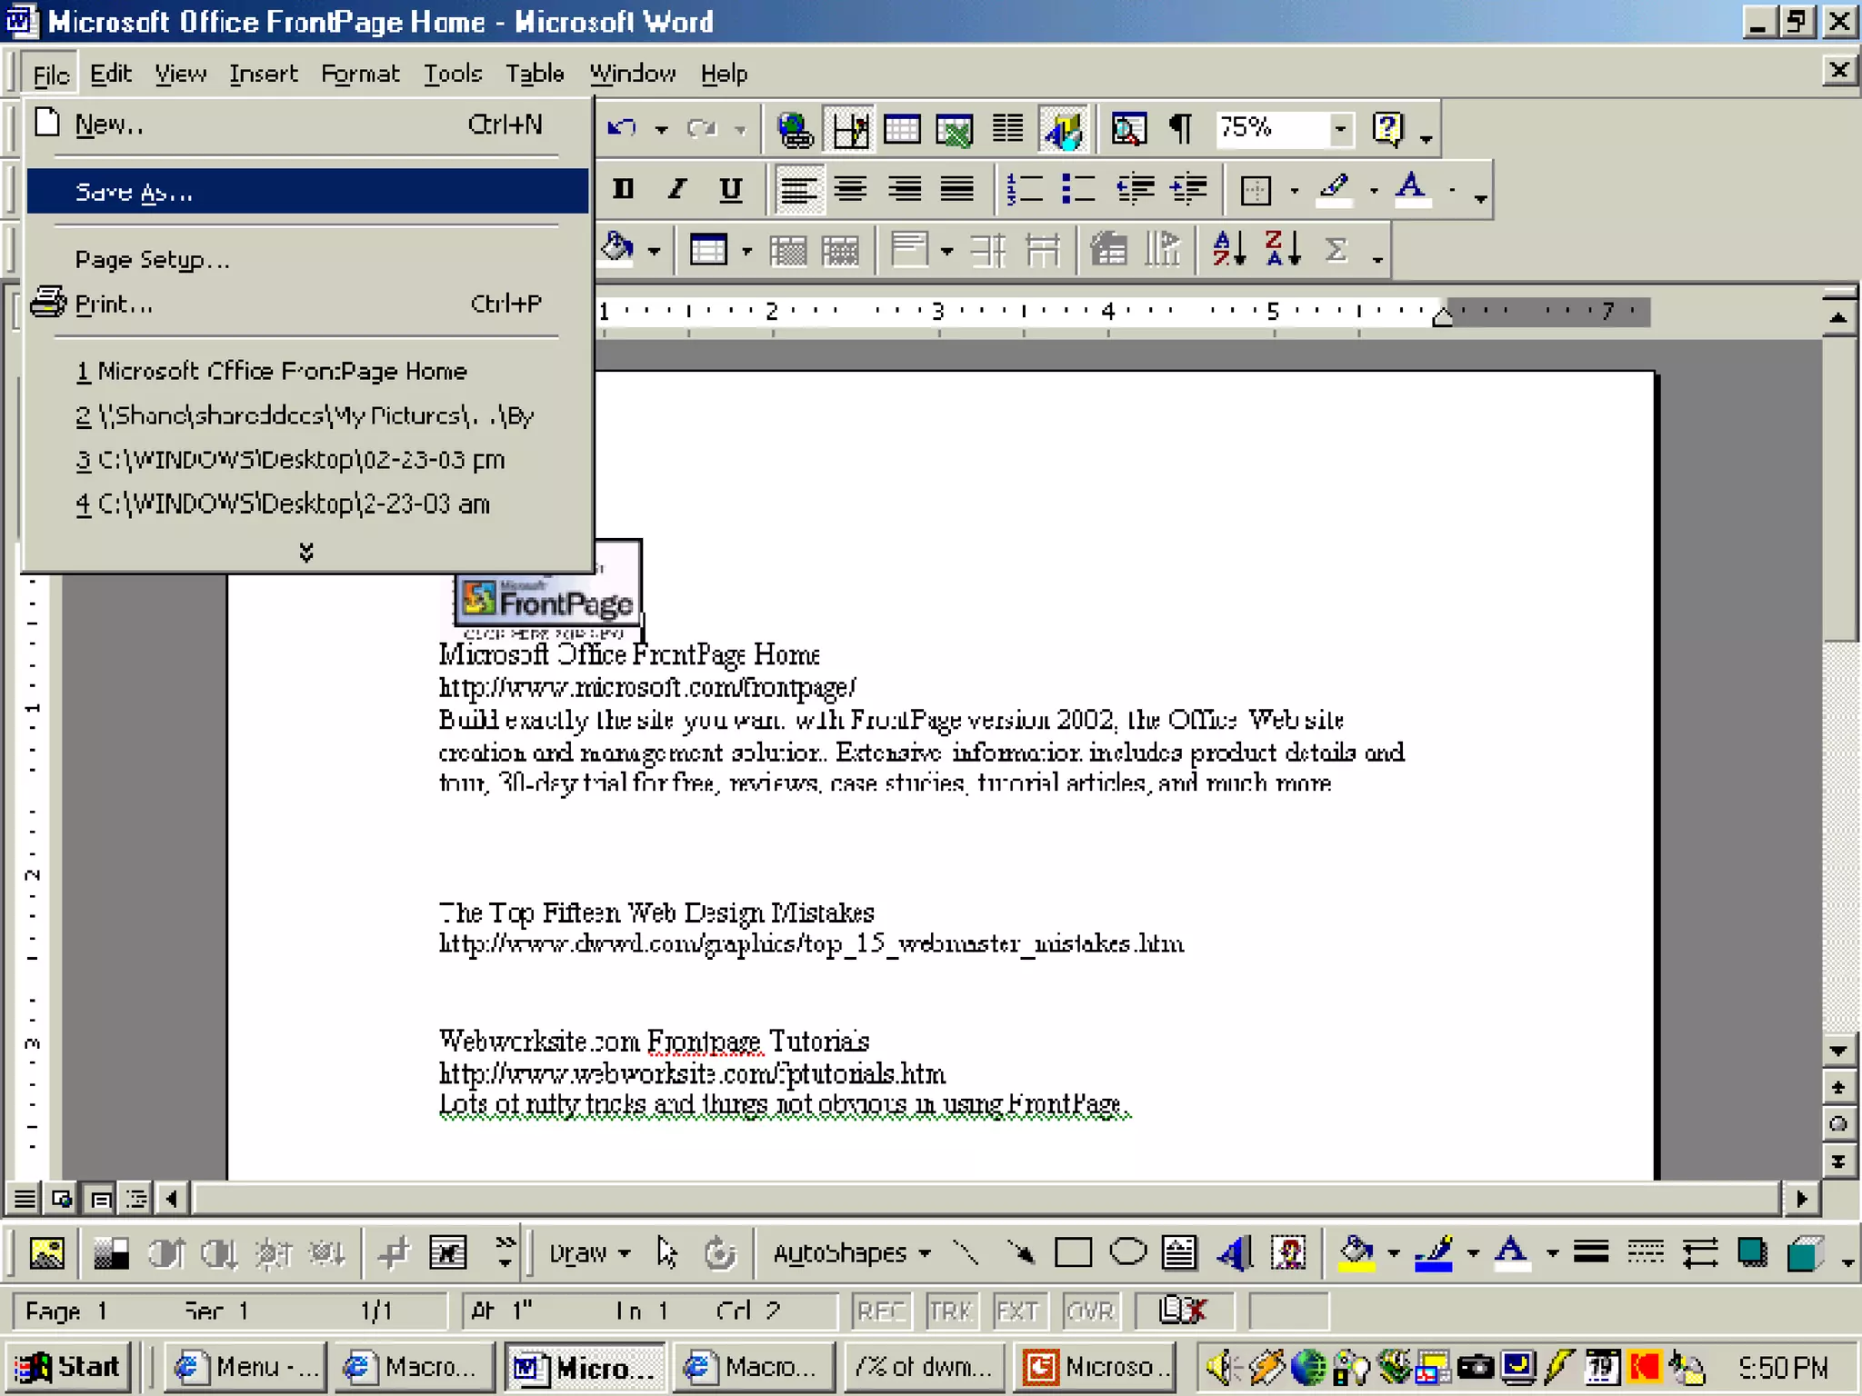Image resolution: width=1862 pixels, height=1396 pixels.
Task: Click the Bold formatting button
Action: pyautogui.click(x=623, y=190)
